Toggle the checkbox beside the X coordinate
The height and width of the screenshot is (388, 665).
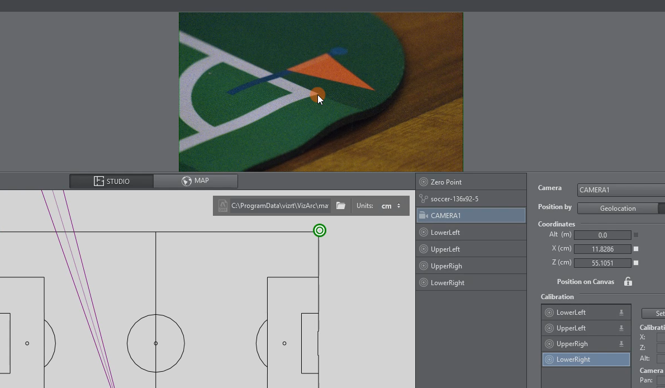(636, 249)
